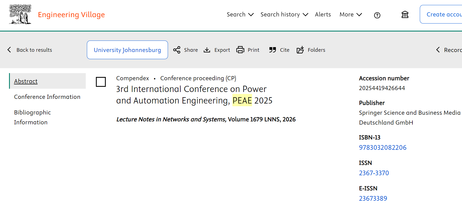Click the Cite quotation marks icon

(272, 50)
